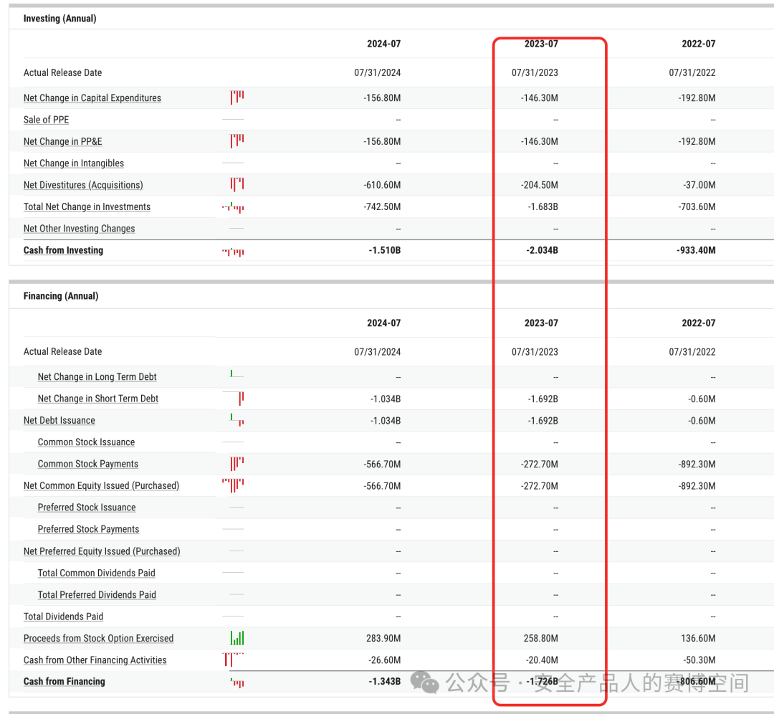The image size is (774, 714).
Task: Select the 2022-07 column header under Financing
Action: tap(699, 323)
